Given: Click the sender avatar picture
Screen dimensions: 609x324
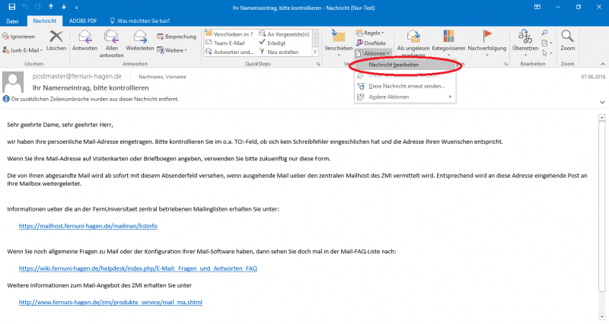Looking at the screenshot, I should click(x=13, y=82).
